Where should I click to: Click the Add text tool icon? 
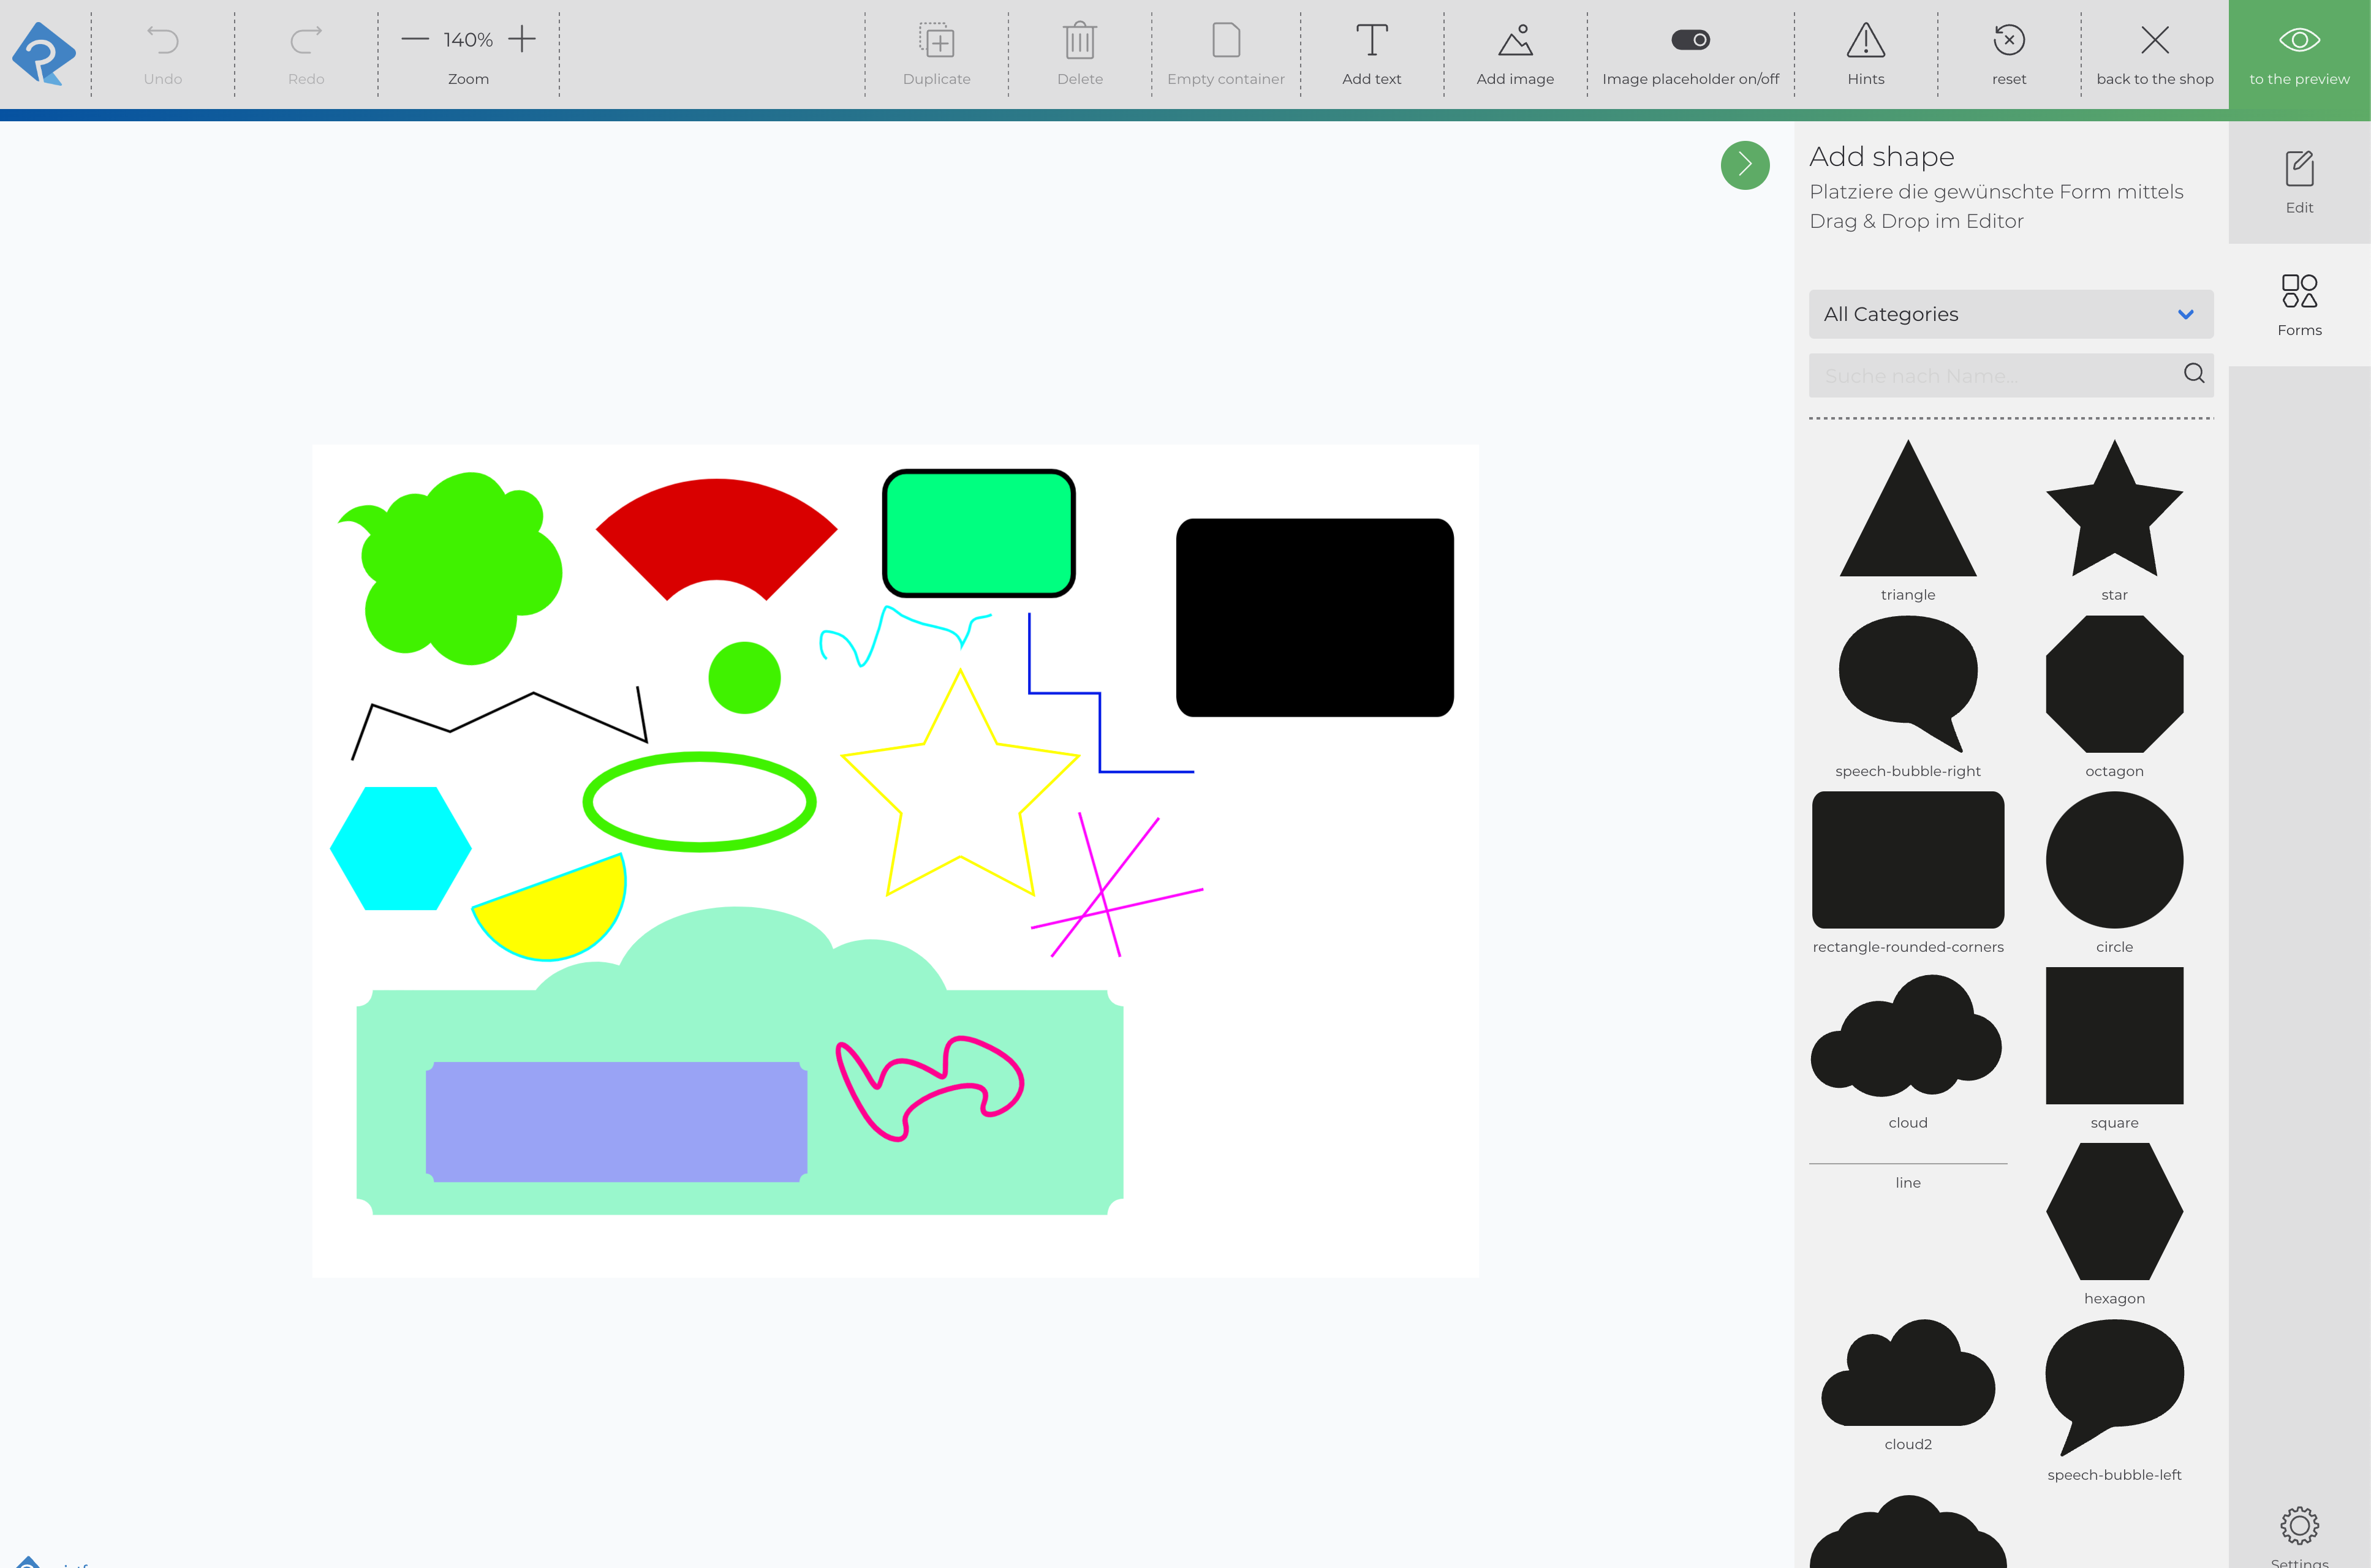1371,41
